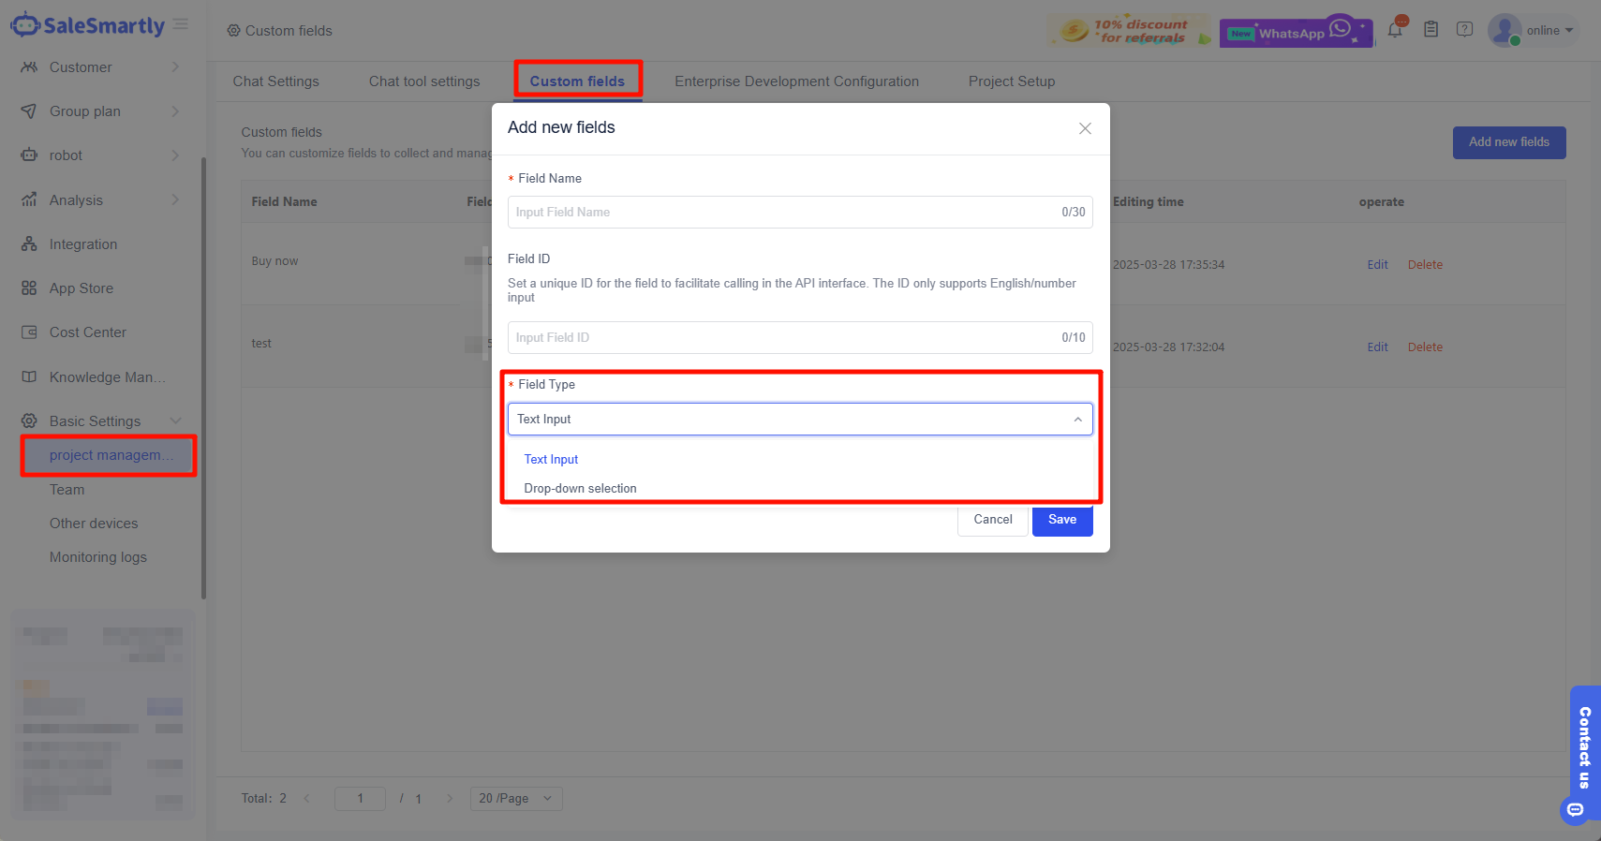Click Cancel in the dialog
1601x841 pixels.
pyautogui.click(x=992, y=520)
